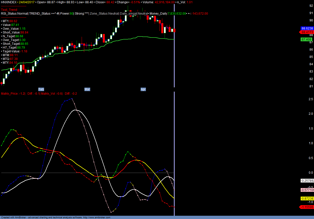Open the amibroker.com link in footer
Screen dimensions: 314x219
(97, 217)
